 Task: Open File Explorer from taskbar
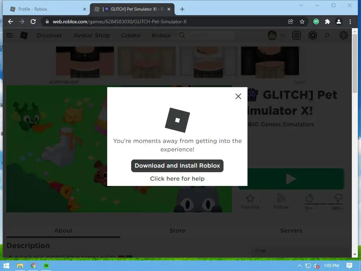coord(20,266)
